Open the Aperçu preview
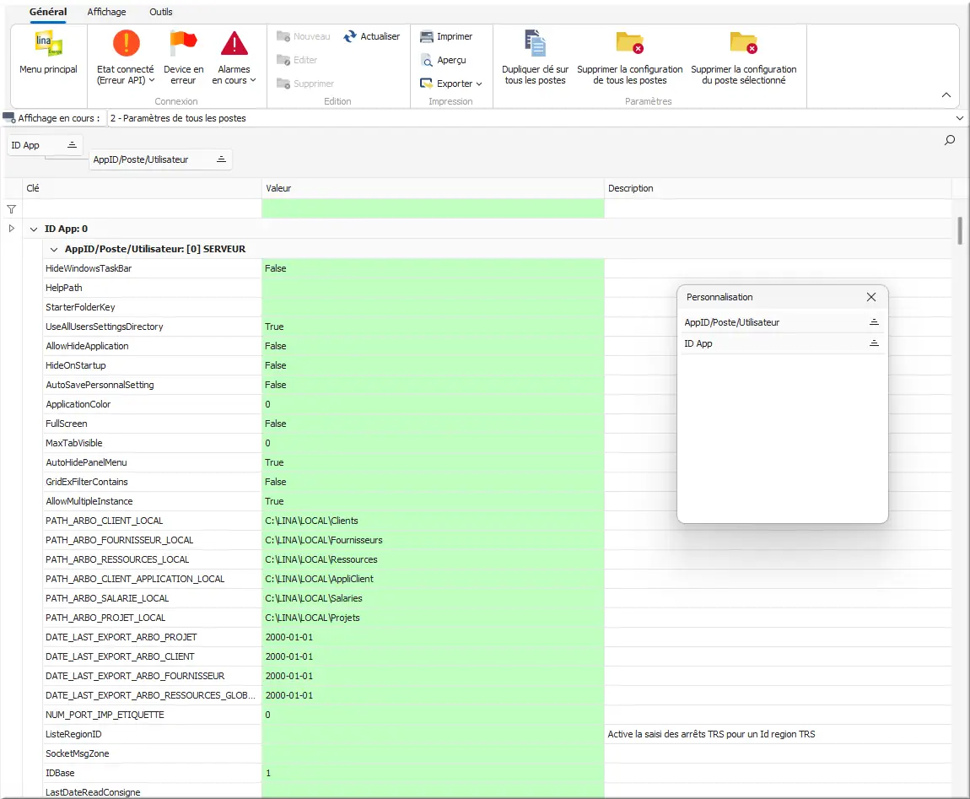This screenshot has height=799, width=970. (x=443, y=60)
